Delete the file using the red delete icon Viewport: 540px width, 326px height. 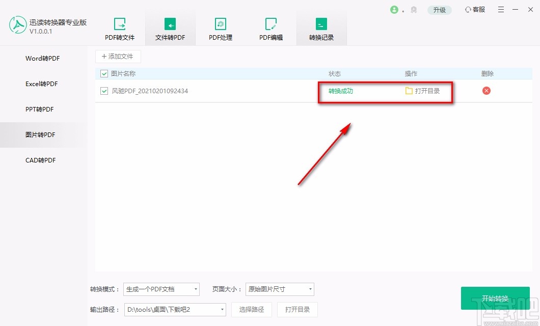[x=486, y=91]
